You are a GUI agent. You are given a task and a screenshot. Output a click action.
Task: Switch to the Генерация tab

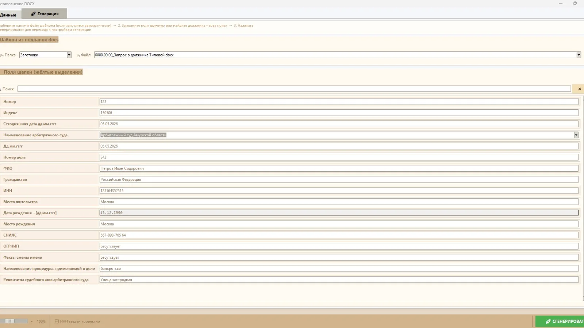coord(45,14)
